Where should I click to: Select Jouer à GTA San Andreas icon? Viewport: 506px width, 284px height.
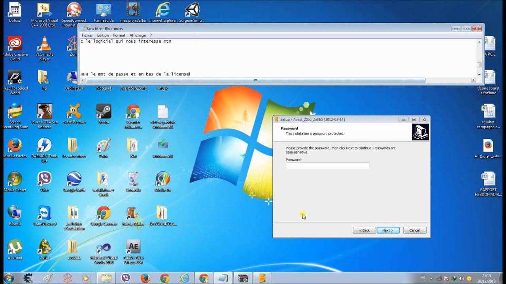44,116
